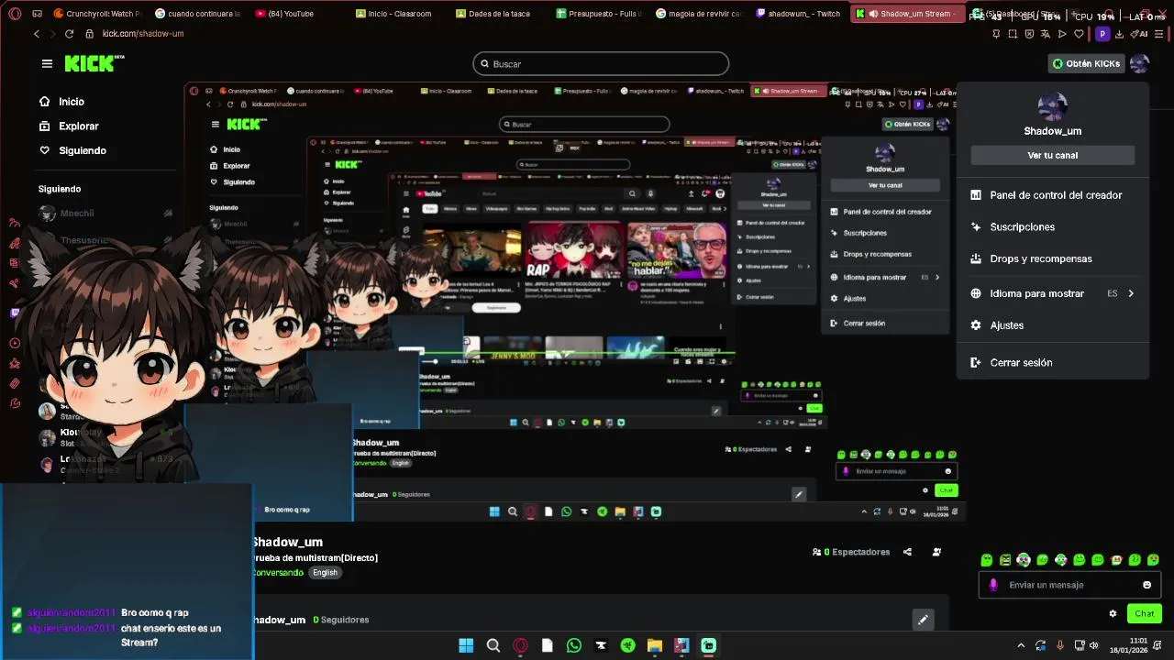This screenshot has height=660, width=1174.
Task: Click the Shadow_um channel name under video
Action: pos(288,542)
